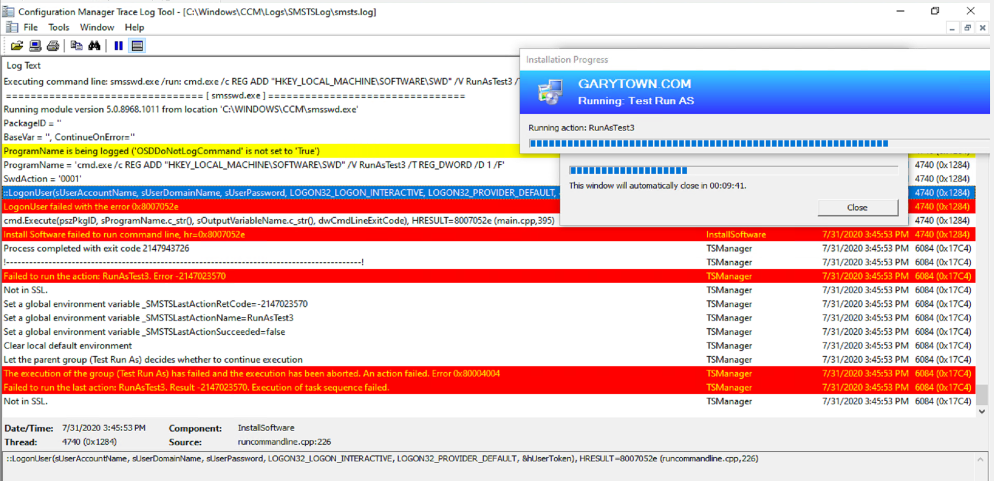The image size is (994, 481).
Task: Click the Open log file folder icon
Action: point(17,46)
